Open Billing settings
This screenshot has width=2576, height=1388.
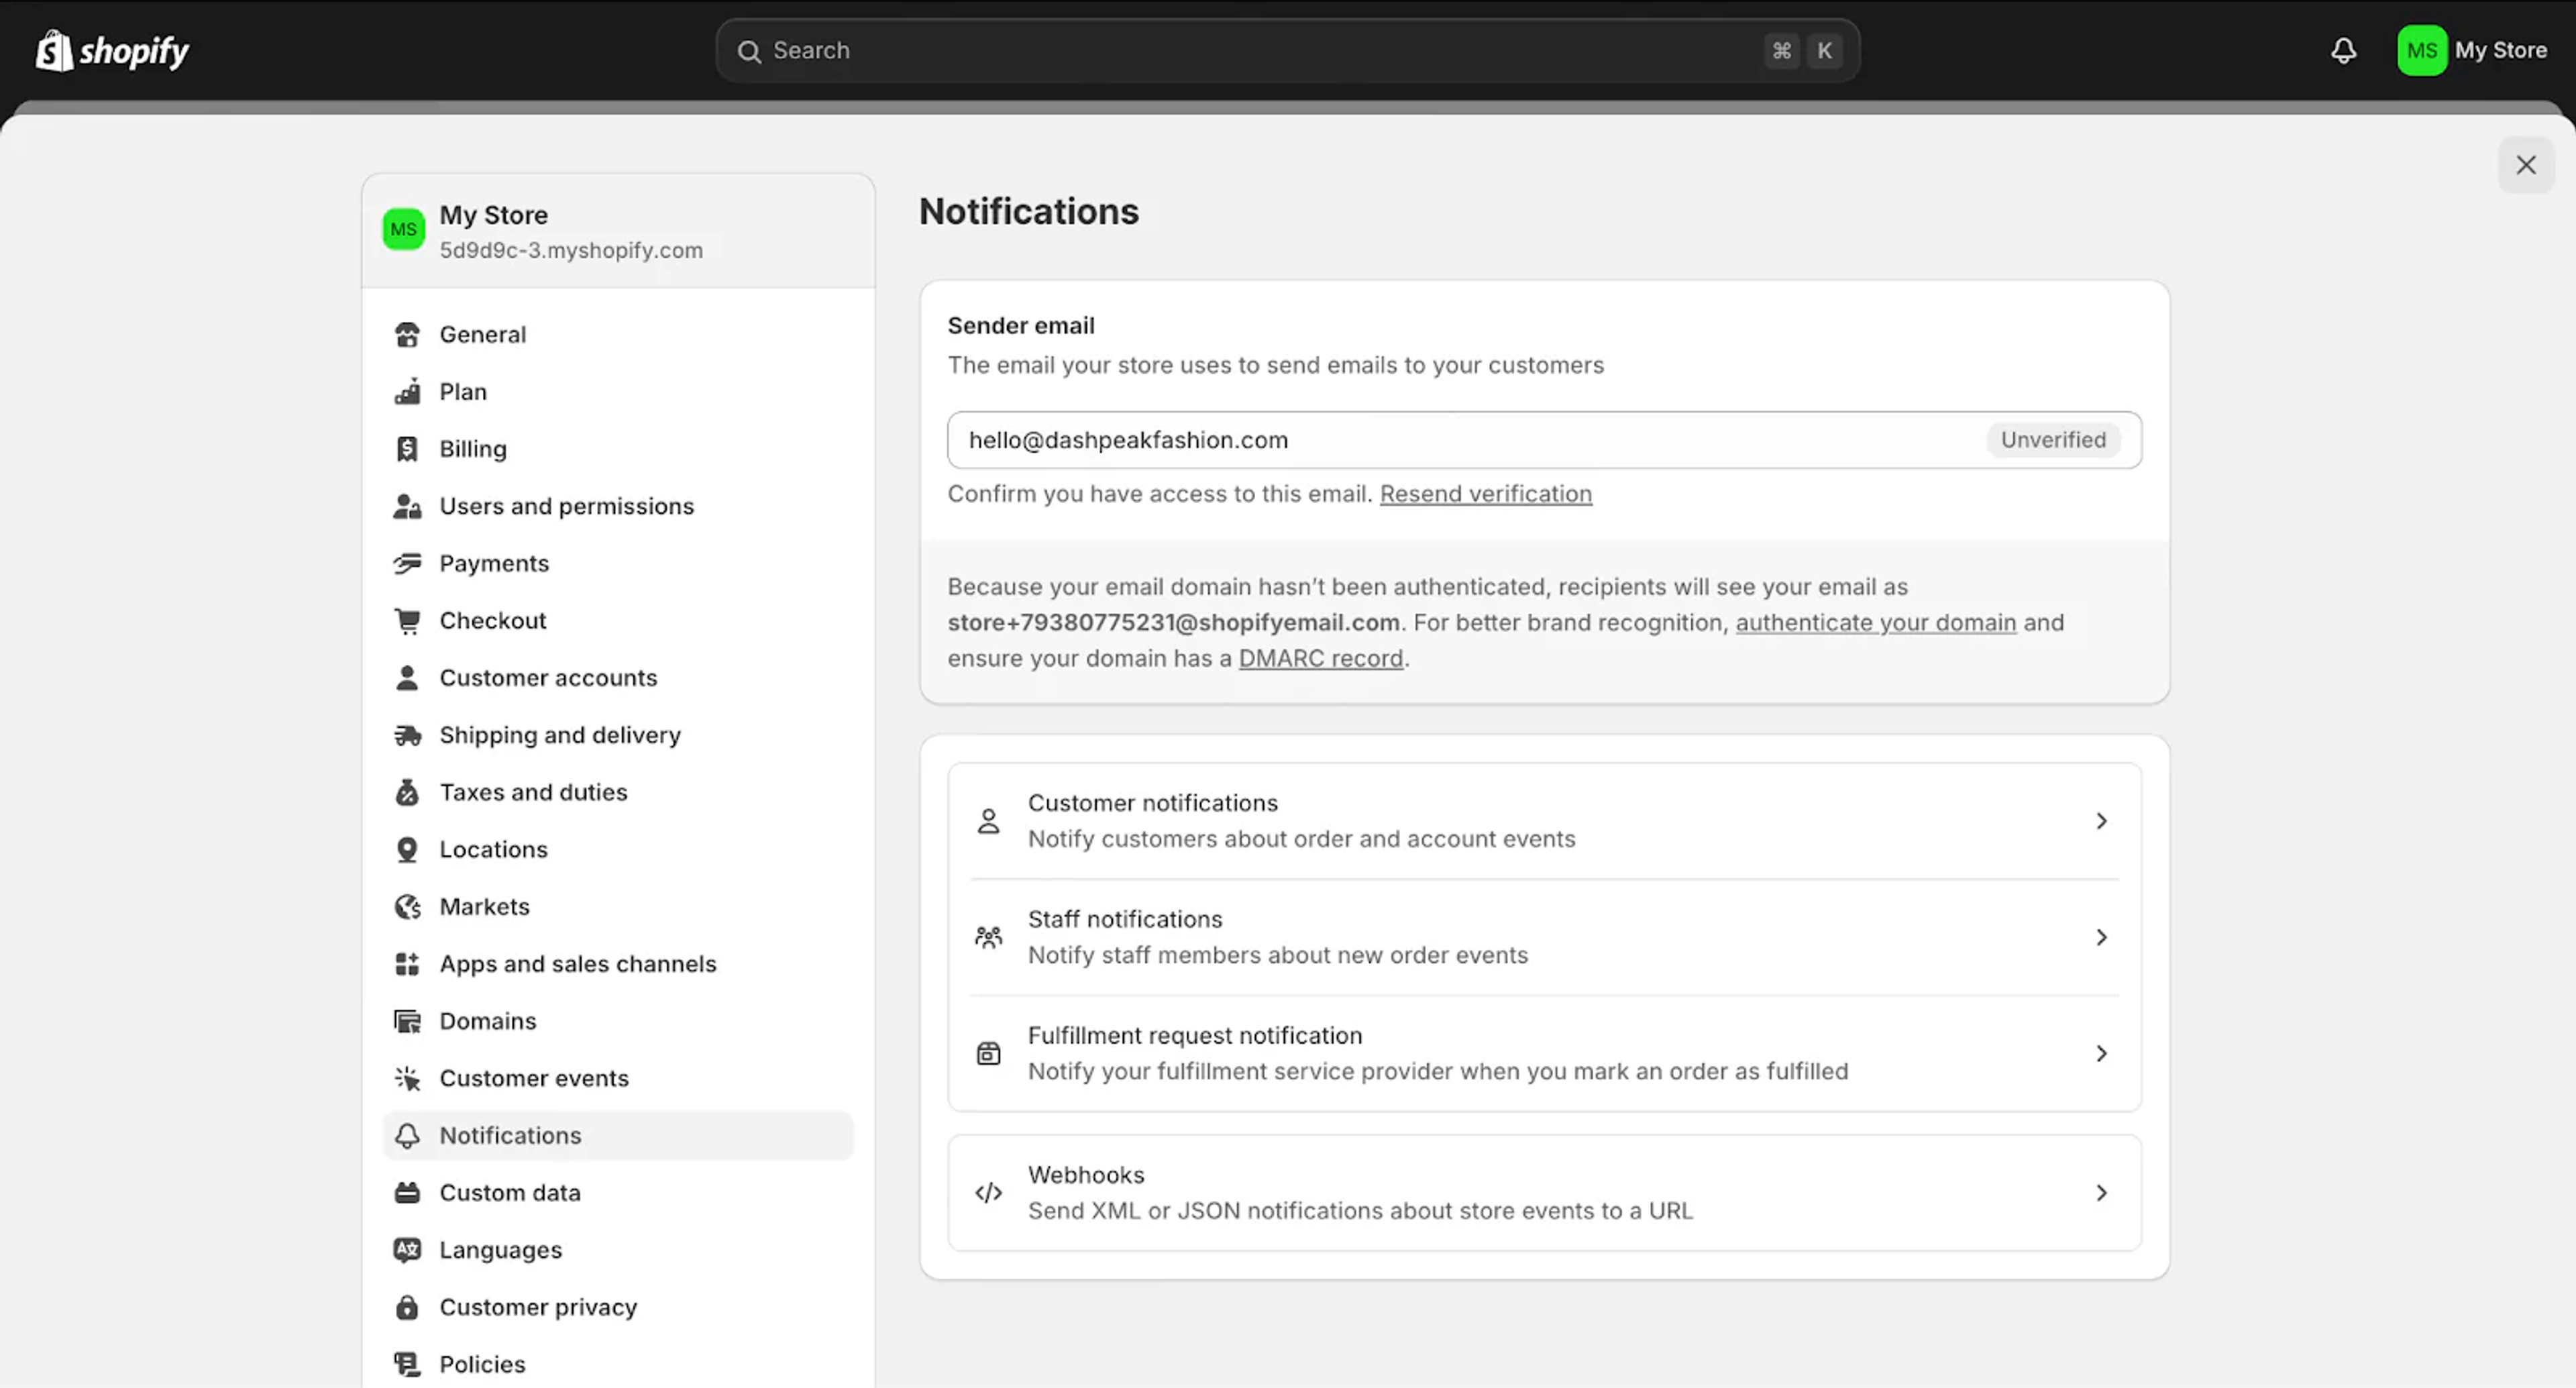pos(618,449)
